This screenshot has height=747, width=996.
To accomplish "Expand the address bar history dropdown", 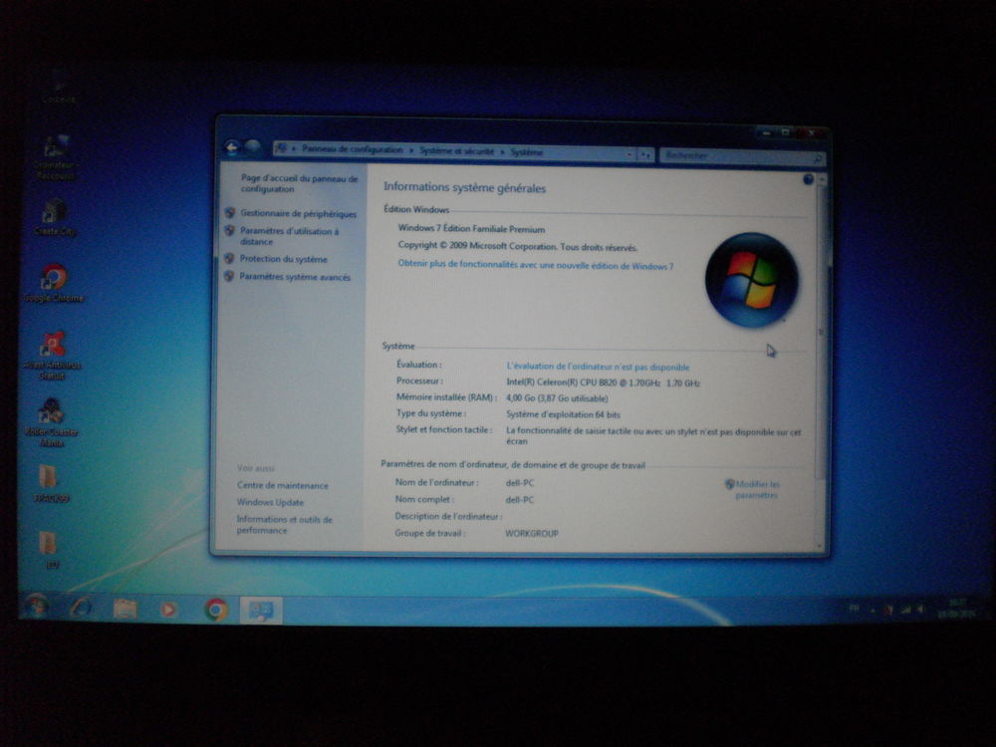I will pos(629,154).
